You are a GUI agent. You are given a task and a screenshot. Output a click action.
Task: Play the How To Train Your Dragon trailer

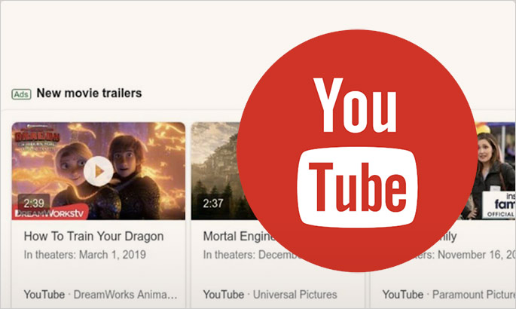[99, 171]
